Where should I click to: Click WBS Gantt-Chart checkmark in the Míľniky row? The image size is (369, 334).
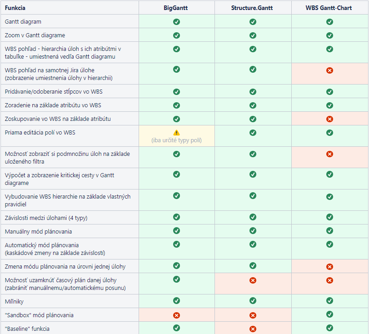(330, 301)
